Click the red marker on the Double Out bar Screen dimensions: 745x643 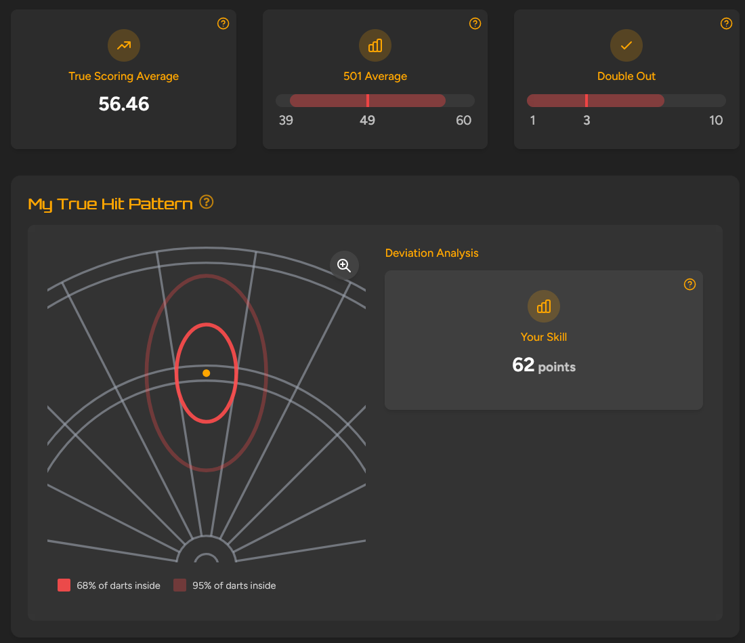click(x=587, y=101)
